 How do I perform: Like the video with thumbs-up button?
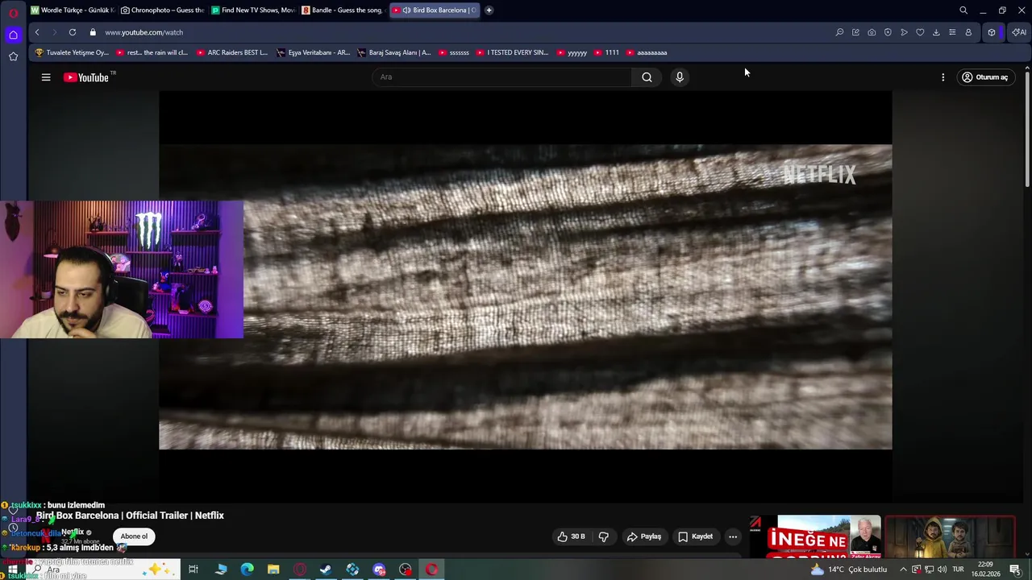pyautogui.click(x=571, y=536)
